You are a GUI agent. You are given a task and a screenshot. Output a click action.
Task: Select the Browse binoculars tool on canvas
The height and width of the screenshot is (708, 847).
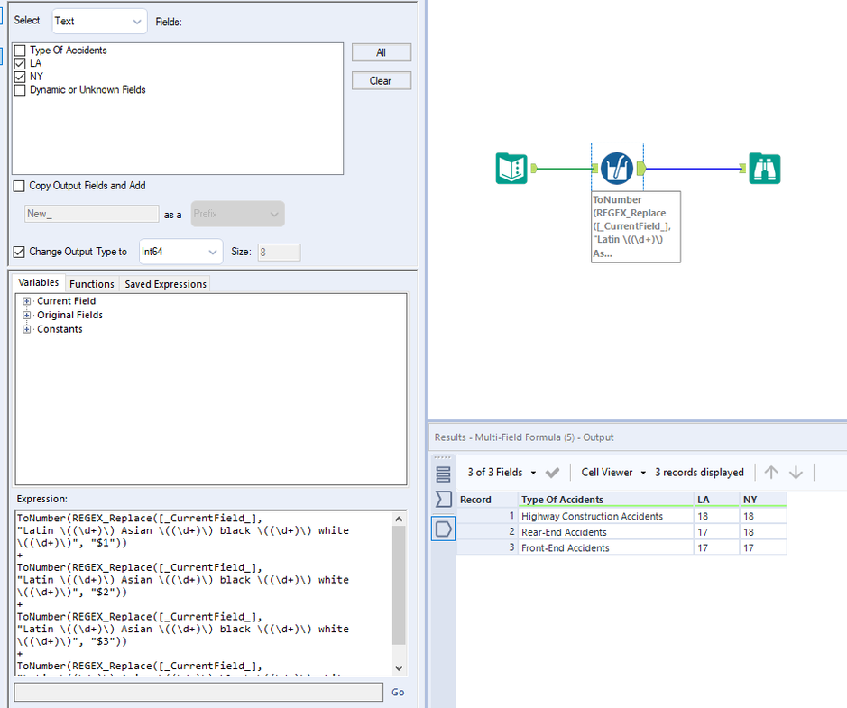764,169
